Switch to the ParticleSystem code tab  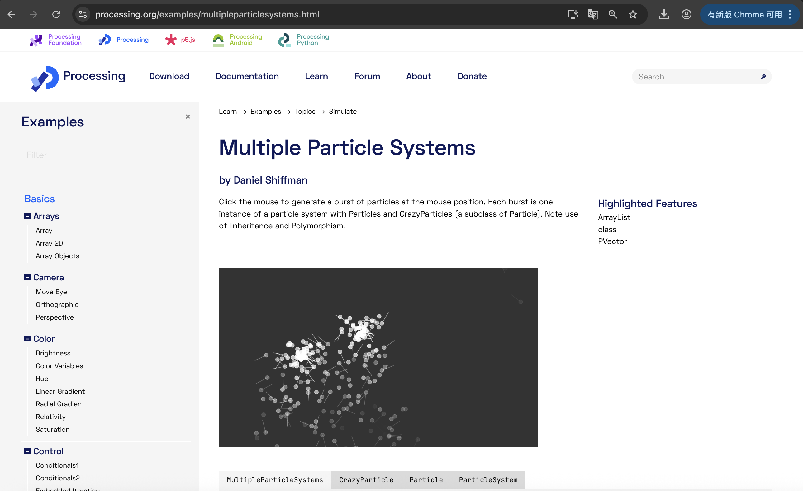(x=488, y=479)
